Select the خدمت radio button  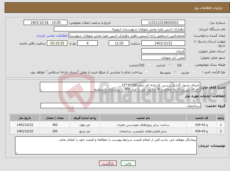point(170,64)
